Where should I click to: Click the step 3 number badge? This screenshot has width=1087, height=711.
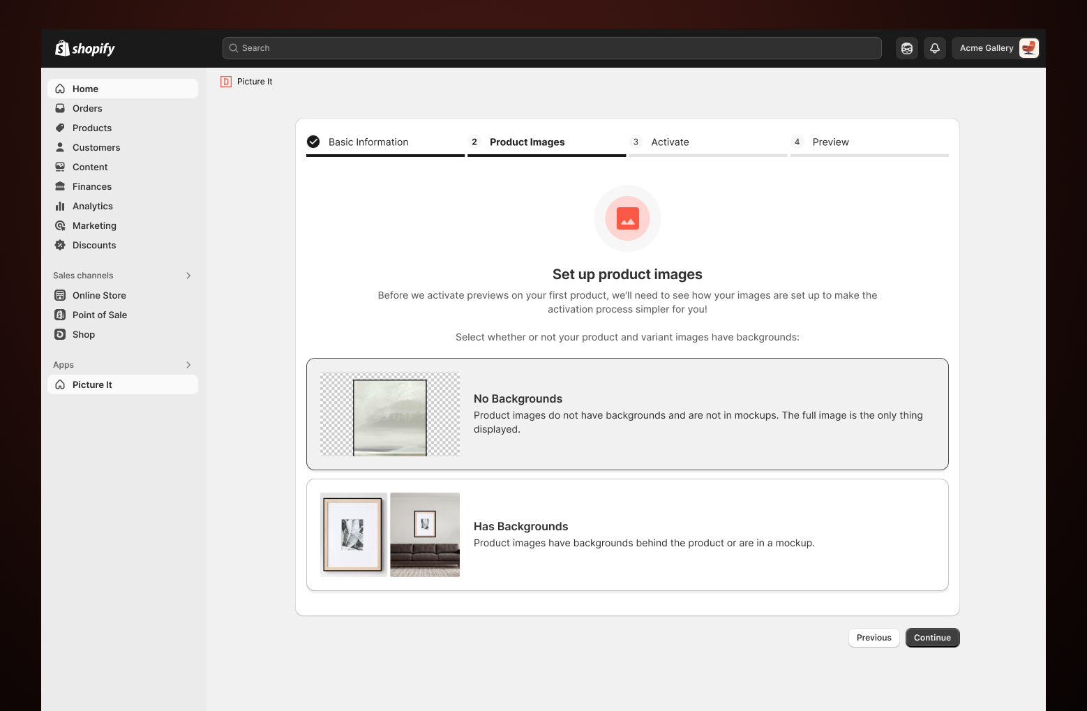point(636,142)
